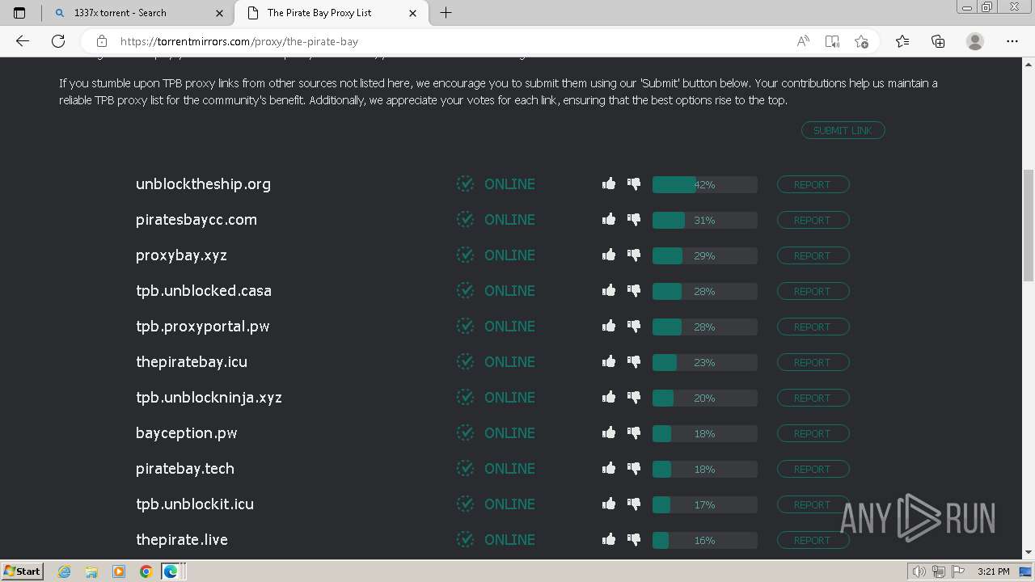Upvote proxybay.xyz
The width and height of the screenshot is (1035, 582).
(x=609, y=255)
